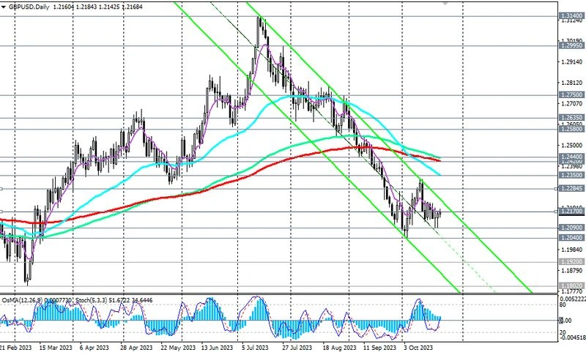The height and width of the screenshot is (355, 586).
Task: Select the 1.26350 horizontal level price label
Action: (572, 118)
